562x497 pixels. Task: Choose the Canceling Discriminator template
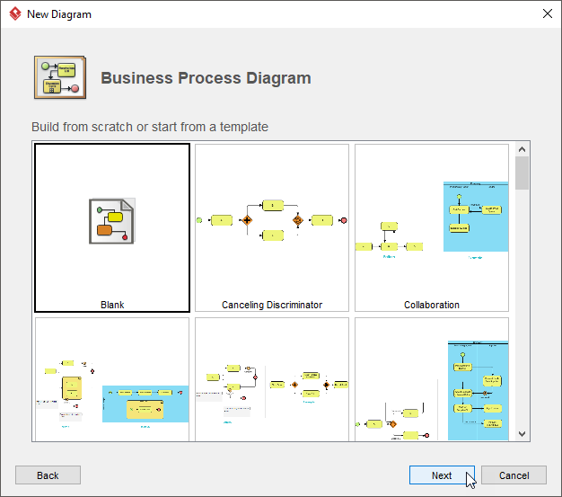(x=272, y=228)
